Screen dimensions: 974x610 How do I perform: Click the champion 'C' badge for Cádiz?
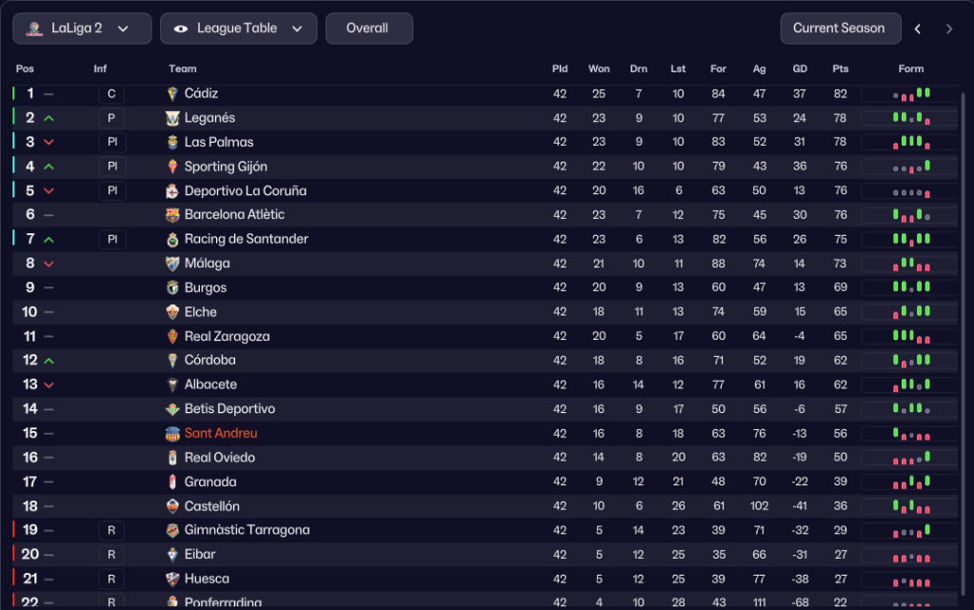pyautogui.click(x=111, y=93)
